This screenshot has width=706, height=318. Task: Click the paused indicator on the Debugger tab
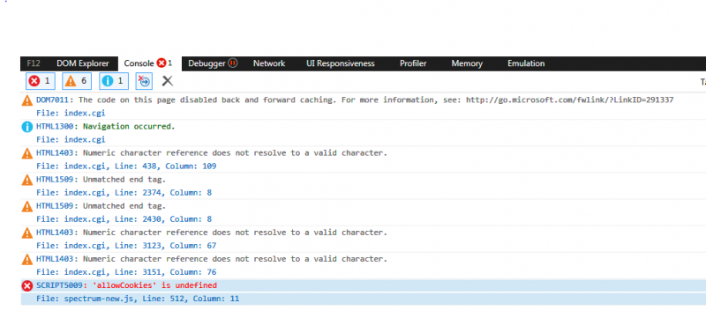click(x=233, y=63)
